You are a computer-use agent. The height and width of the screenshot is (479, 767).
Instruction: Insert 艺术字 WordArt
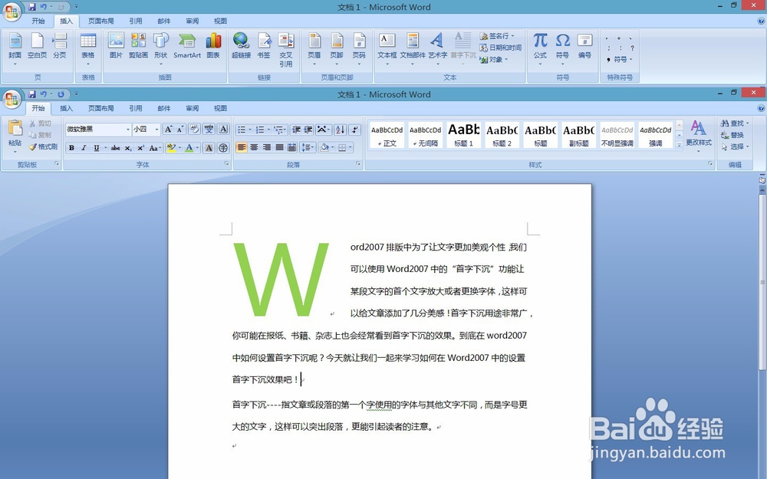[437, 49]
